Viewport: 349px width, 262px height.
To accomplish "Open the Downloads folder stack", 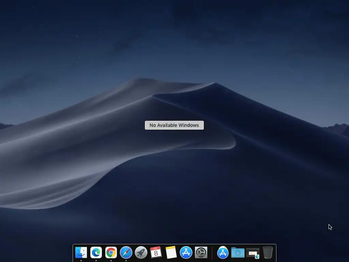I will point(238,252).
